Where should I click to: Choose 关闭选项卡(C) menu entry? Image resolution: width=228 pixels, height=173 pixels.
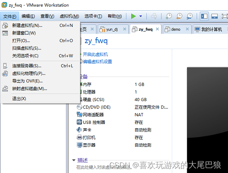click(x=40, y=56)
